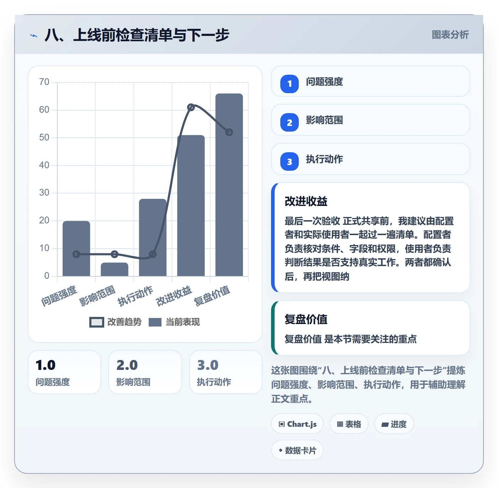The width and height of the screenshot is (498, 488).
Task: Click the 复盘价值 x-axis label
Action: (x=212, y=296)
